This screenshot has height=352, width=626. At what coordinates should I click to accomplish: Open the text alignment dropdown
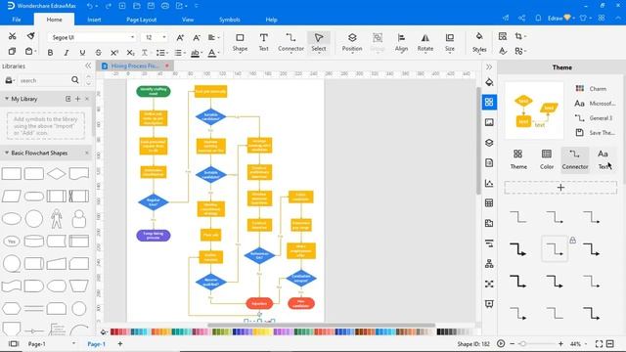(213, 37)
